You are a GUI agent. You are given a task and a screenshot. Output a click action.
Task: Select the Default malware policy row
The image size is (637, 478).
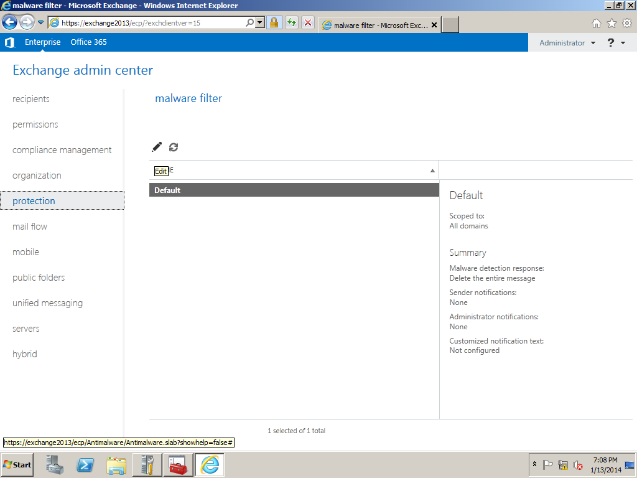[294, 190]
